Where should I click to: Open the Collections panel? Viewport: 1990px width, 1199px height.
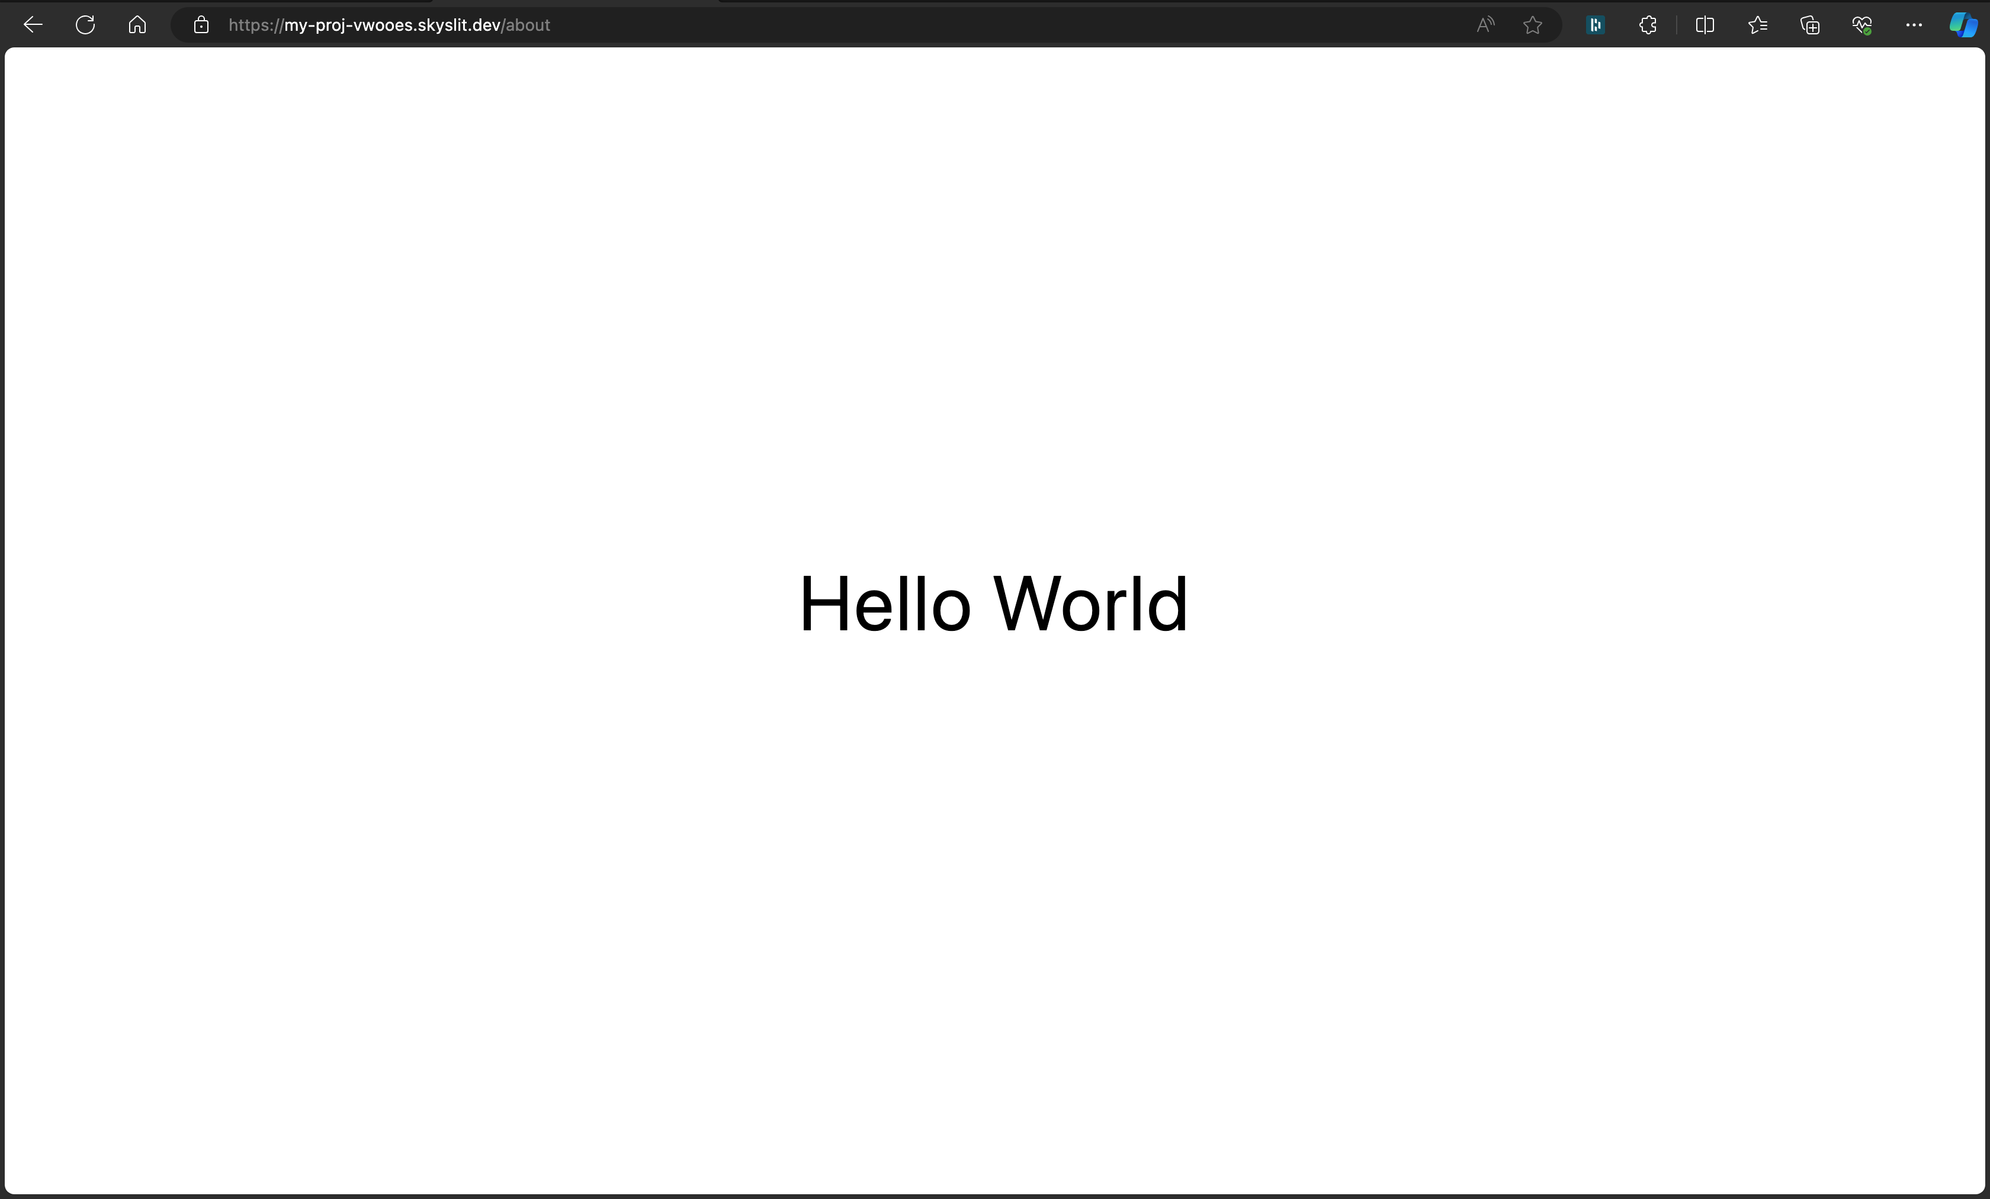(1810, 25)
